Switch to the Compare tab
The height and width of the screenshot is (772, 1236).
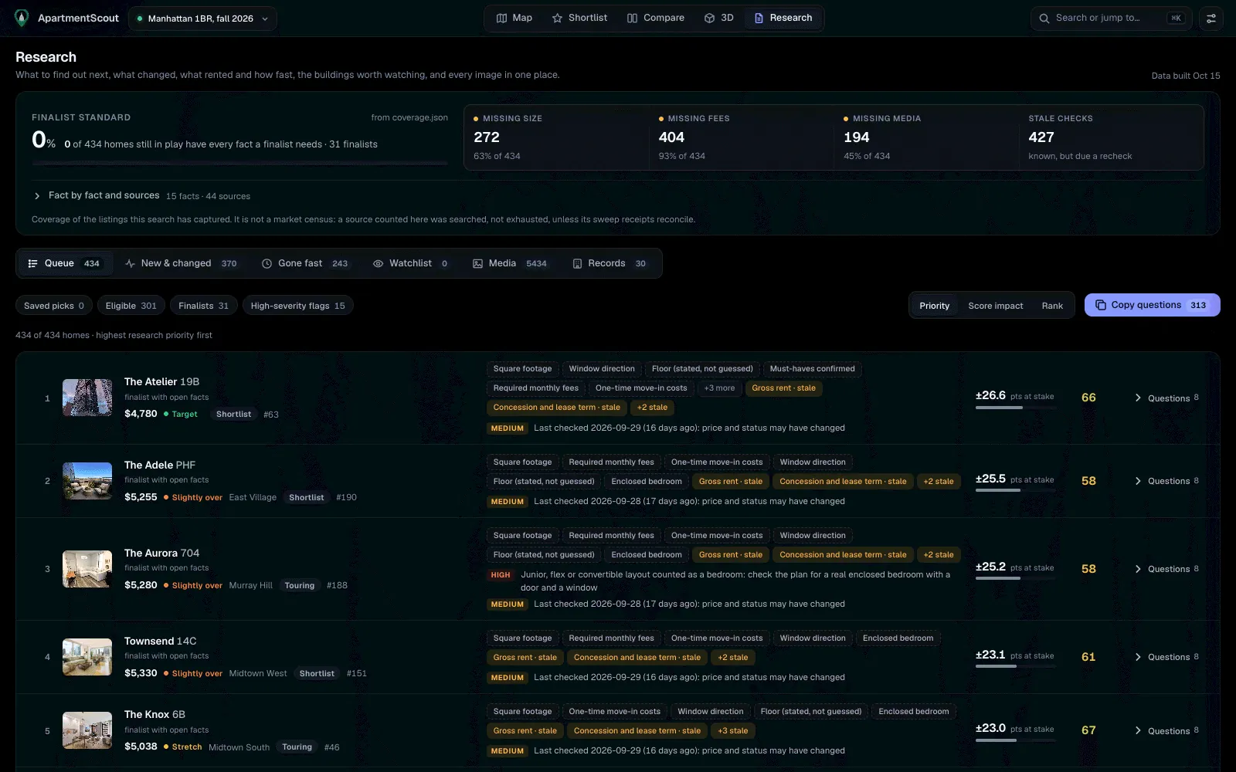655,18
